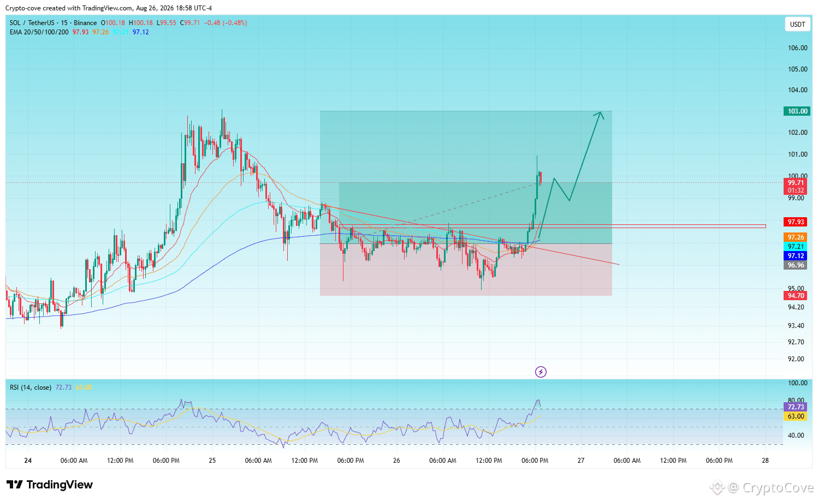Open the EMA 20/50/100/200 indicator legend

tap(39, 32)
